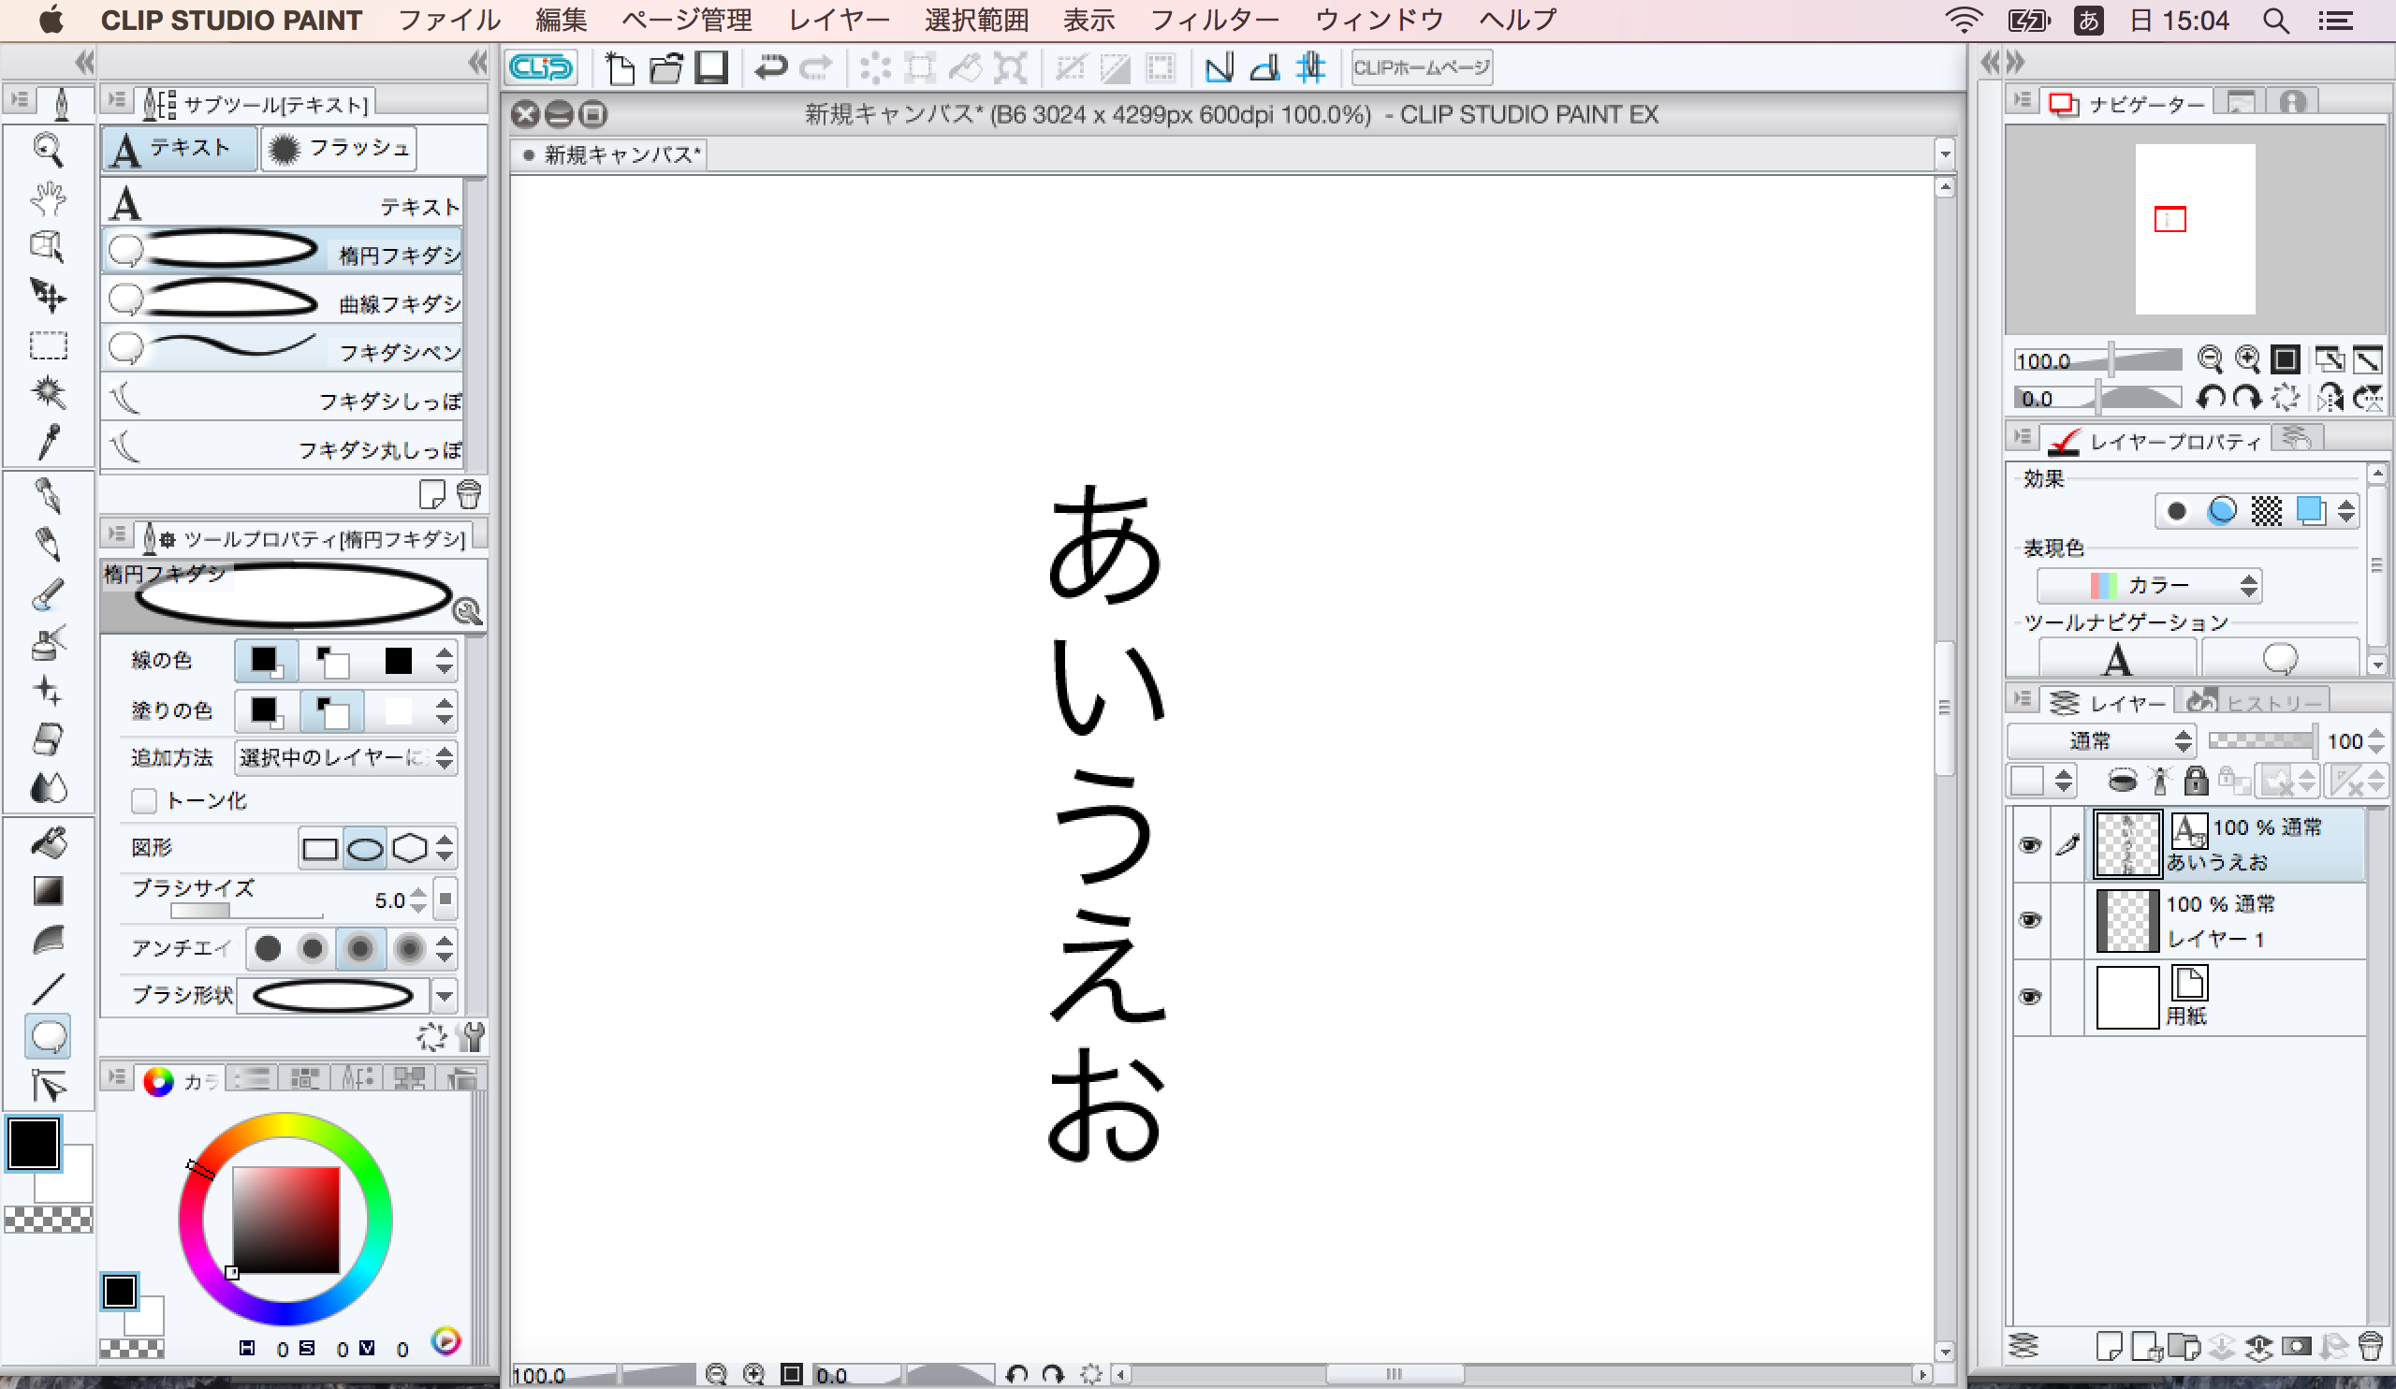Screen dimensions: 2396x1389
Task: Select the magnifier zoom tool
Action: click(x=48, y=149)
